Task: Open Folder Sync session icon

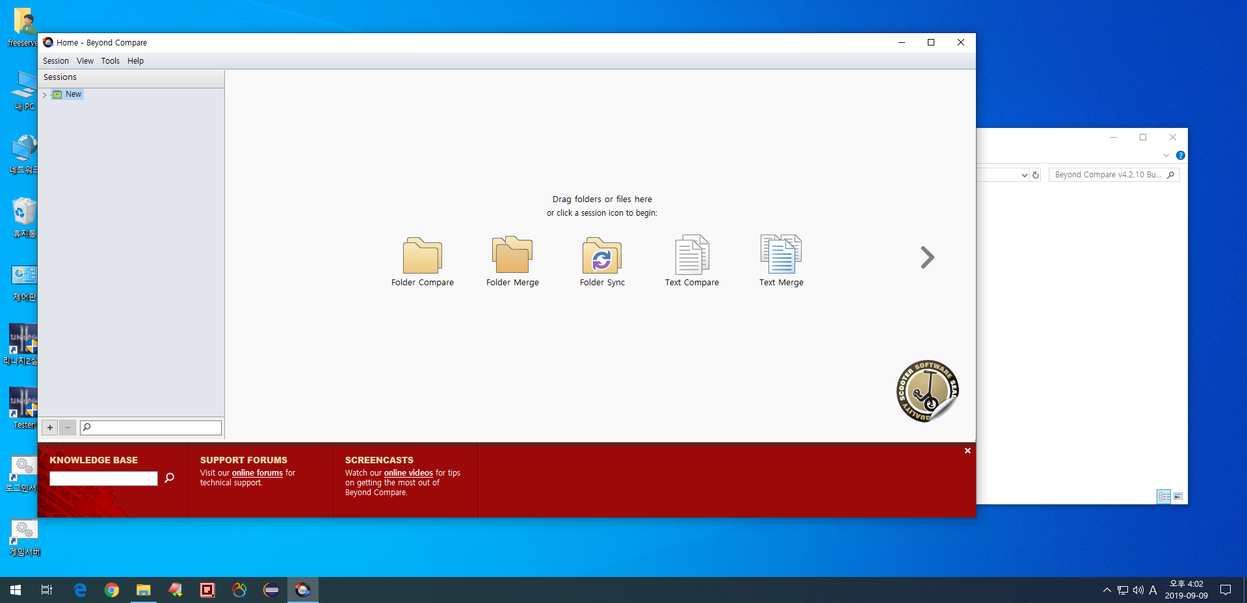Action: tap(602, 261)
